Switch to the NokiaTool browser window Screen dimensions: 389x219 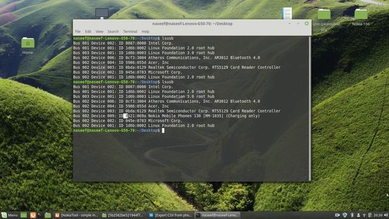[x=77, y=215]
